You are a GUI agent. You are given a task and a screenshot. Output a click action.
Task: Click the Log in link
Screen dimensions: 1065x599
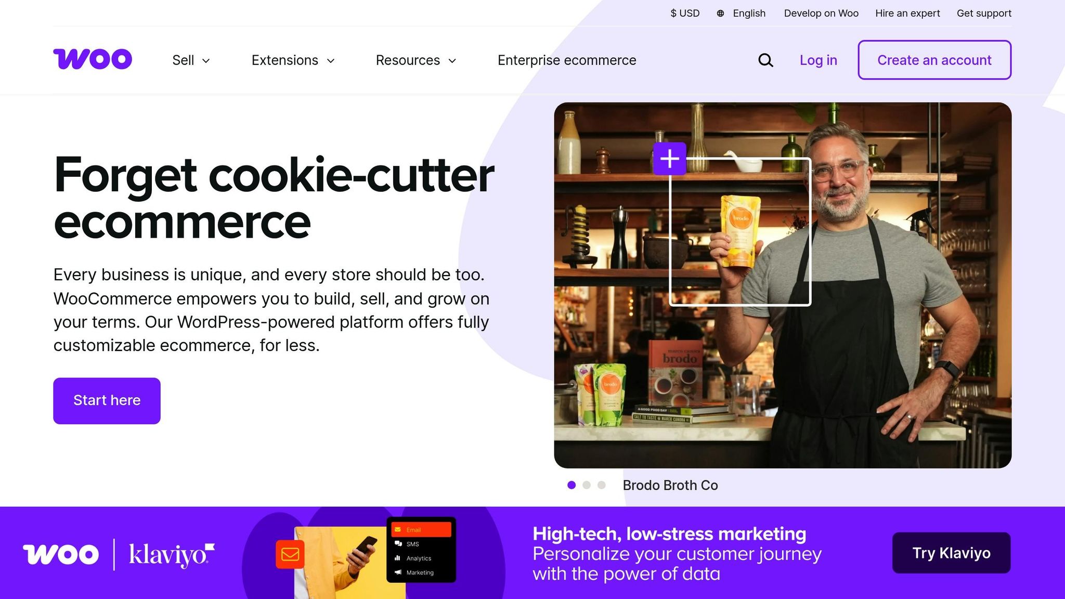coord(819,60)
